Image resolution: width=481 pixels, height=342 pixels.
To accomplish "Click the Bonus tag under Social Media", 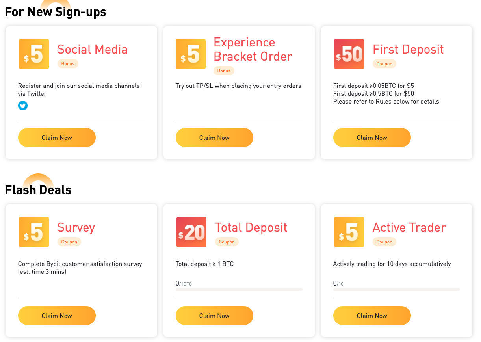I will click(x=68, y=64).
